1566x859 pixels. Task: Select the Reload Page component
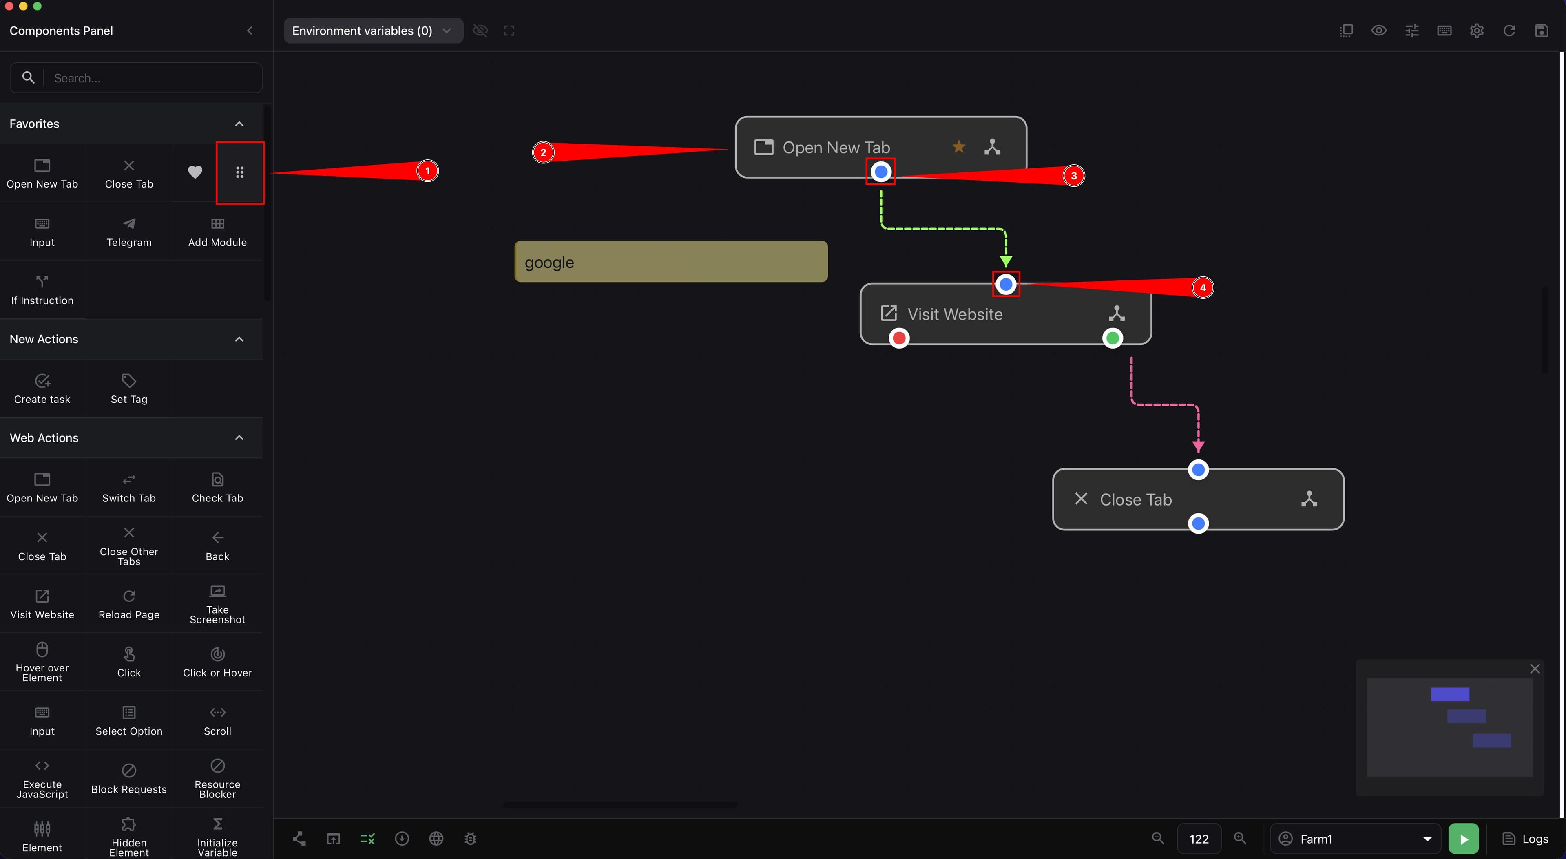129,604
